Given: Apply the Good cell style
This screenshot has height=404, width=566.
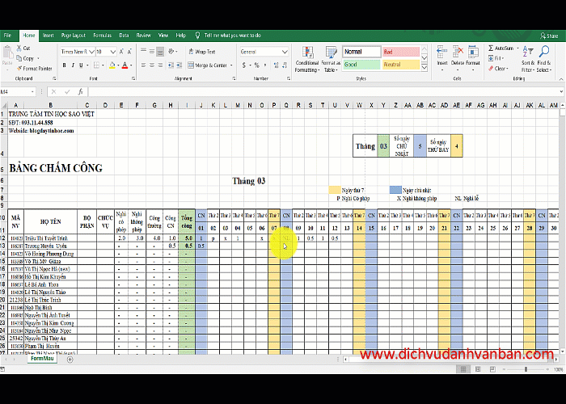Looking at the screenshot, I should [x=361, y=65].
